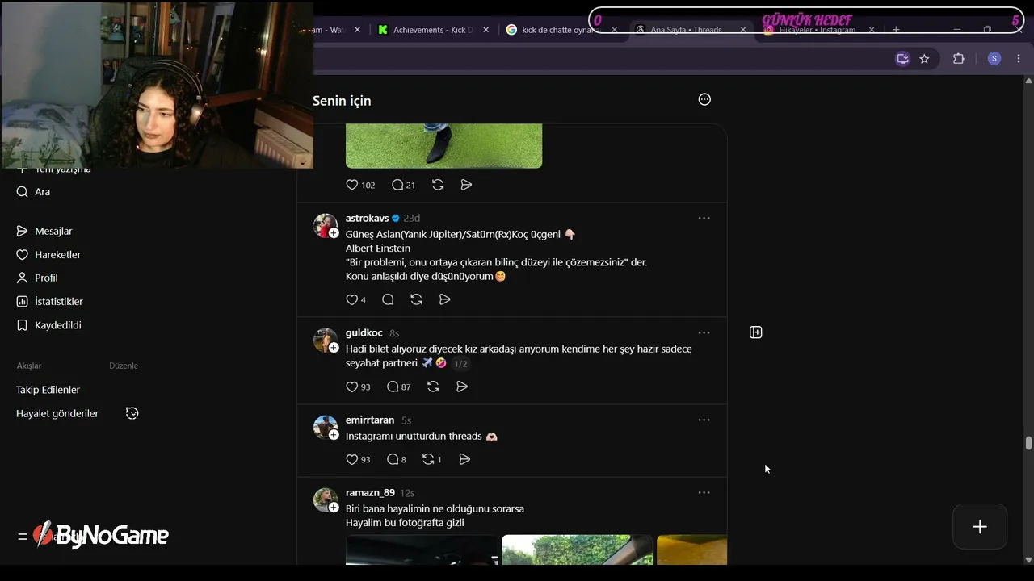
Task: Click the add column icon beside the feed
Action: coord(756,332)
